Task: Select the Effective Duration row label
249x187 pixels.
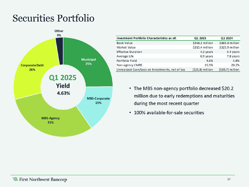Action: [129, 52]
